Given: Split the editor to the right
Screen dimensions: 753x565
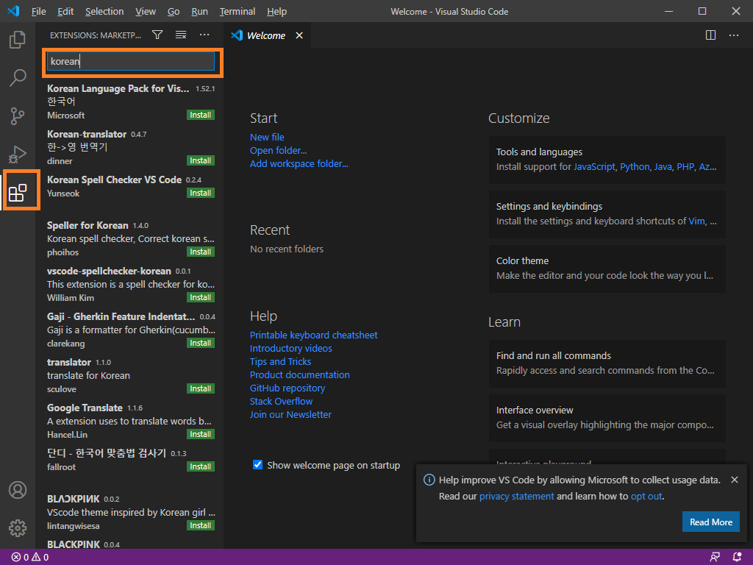Looking at the screenshot, I should click(x=710, y=35).
